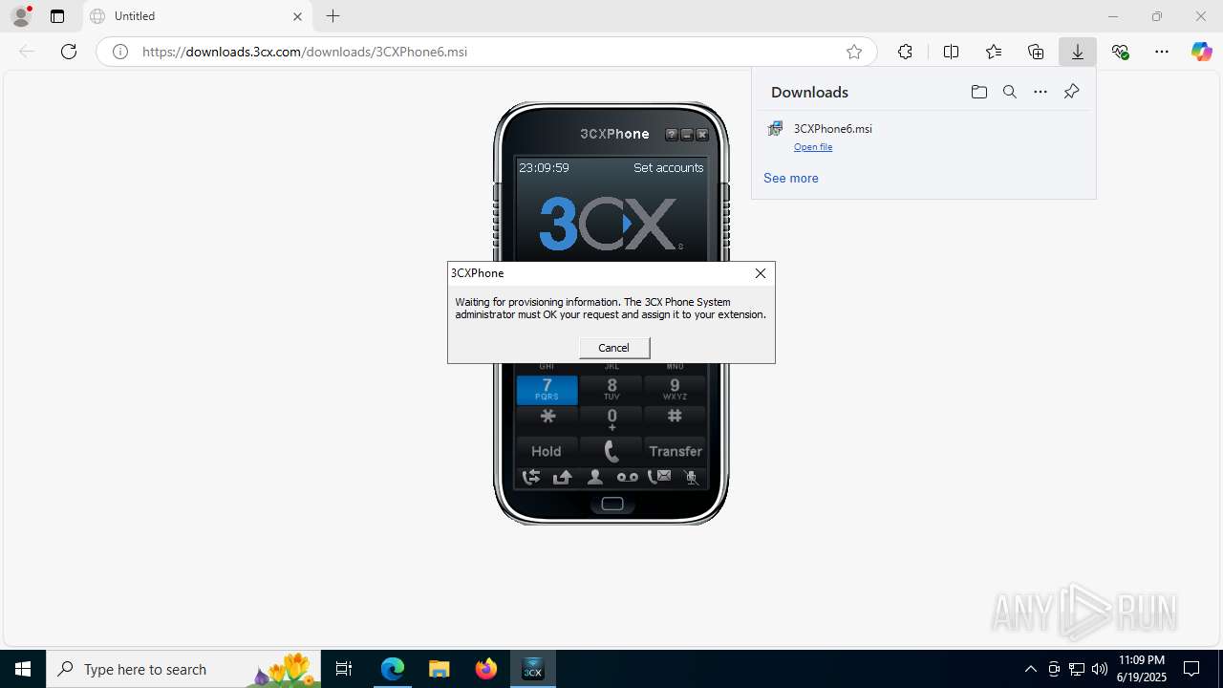Viewport: 1223px width, 688px height.
Task: Close the Untitled tab
Action: (297, 16)
